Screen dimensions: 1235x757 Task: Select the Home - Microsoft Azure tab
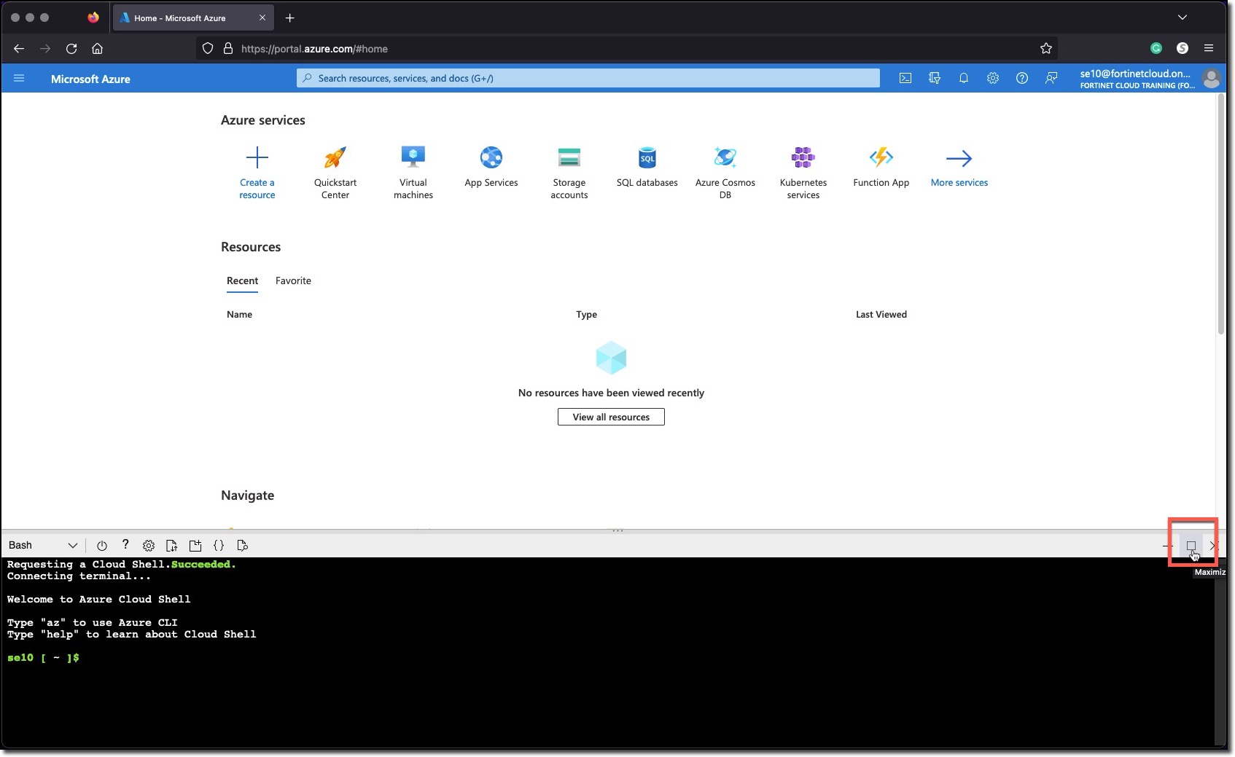[x=193, y=17]
